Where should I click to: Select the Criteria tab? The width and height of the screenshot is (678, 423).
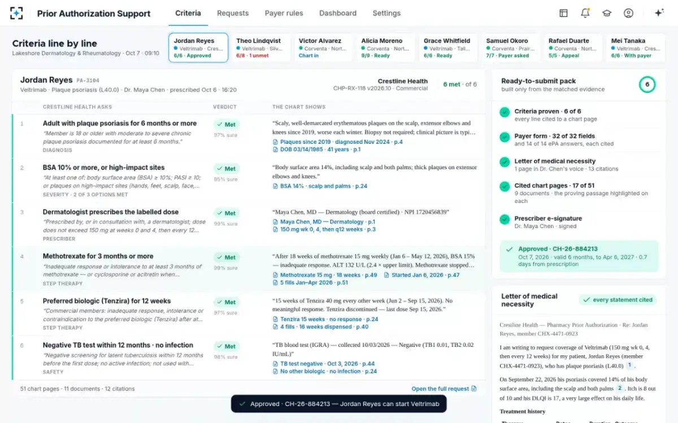pos(188,13)
